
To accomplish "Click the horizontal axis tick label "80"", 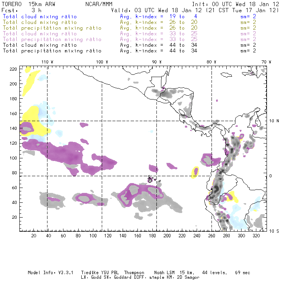I will click(x=78, y=236).
